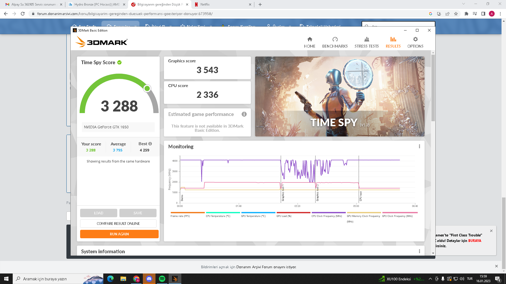Click 3DMark window scrollbar down arrow

click(433, 253)
